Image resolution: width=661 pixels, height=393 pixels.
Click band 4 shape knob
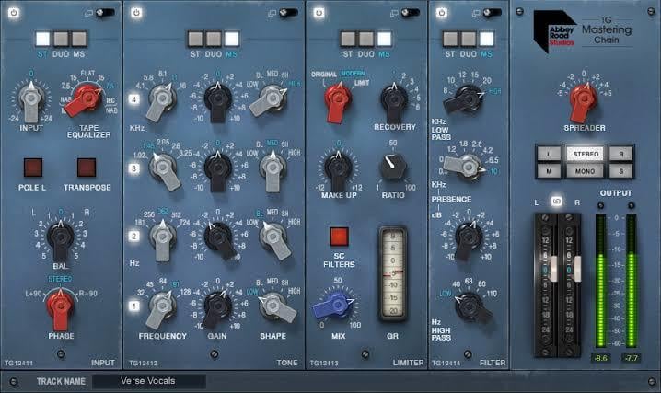pos(272,99)
